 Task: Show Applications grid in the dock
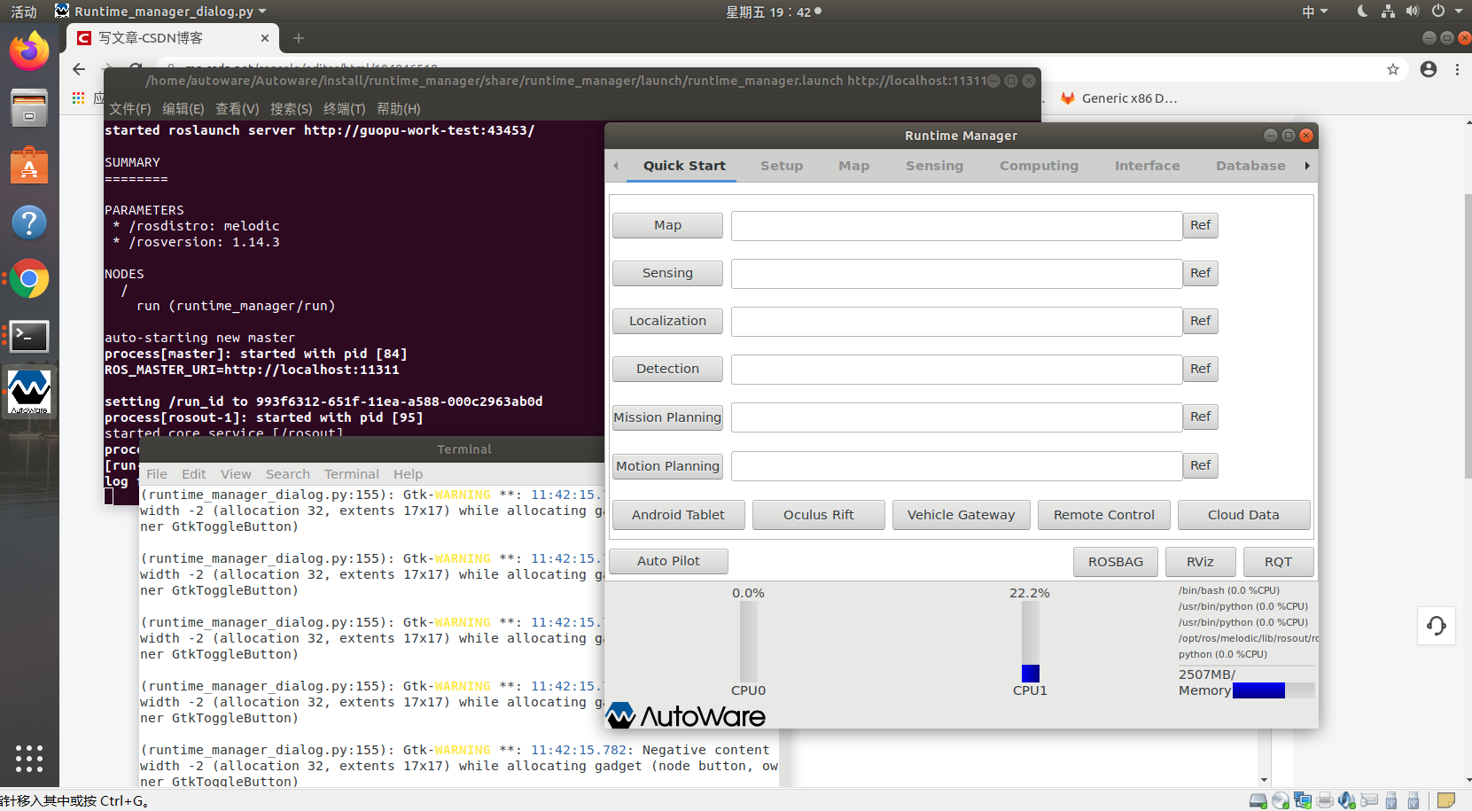click(x=29, y=758)
